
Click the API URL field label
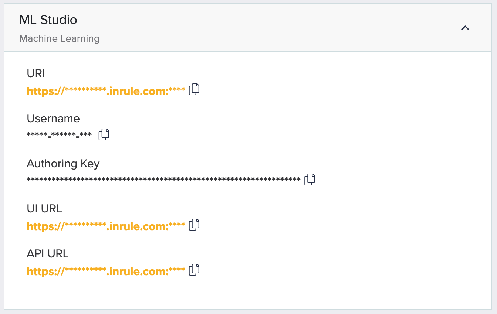(x=48, y=254)
